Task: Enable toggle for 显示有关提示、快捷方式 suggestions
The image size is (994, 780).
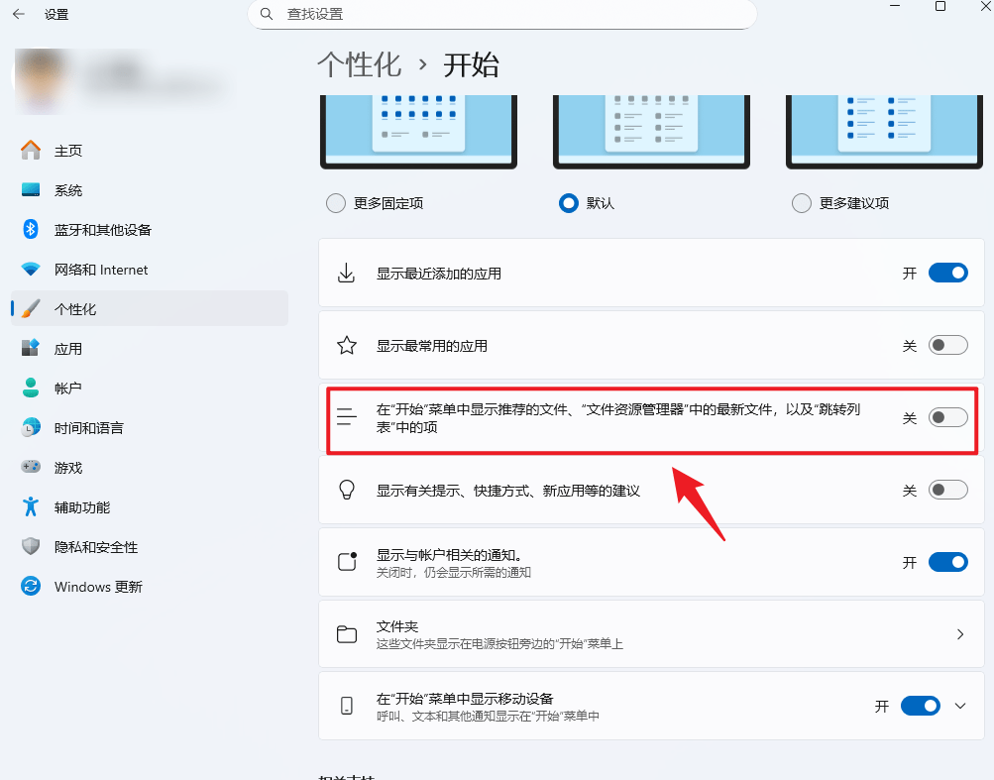Action: [x=947, y=491]
